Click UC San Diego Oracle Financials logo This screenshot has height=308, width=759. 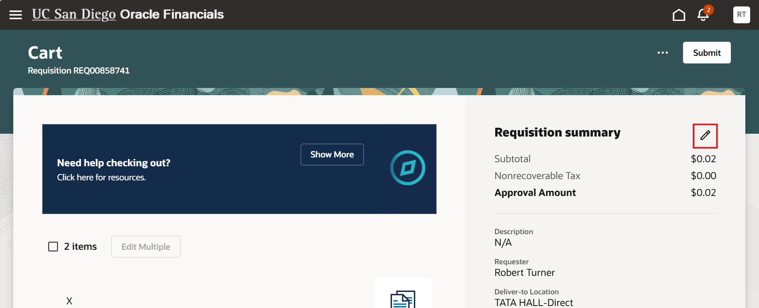pos(128,14)
